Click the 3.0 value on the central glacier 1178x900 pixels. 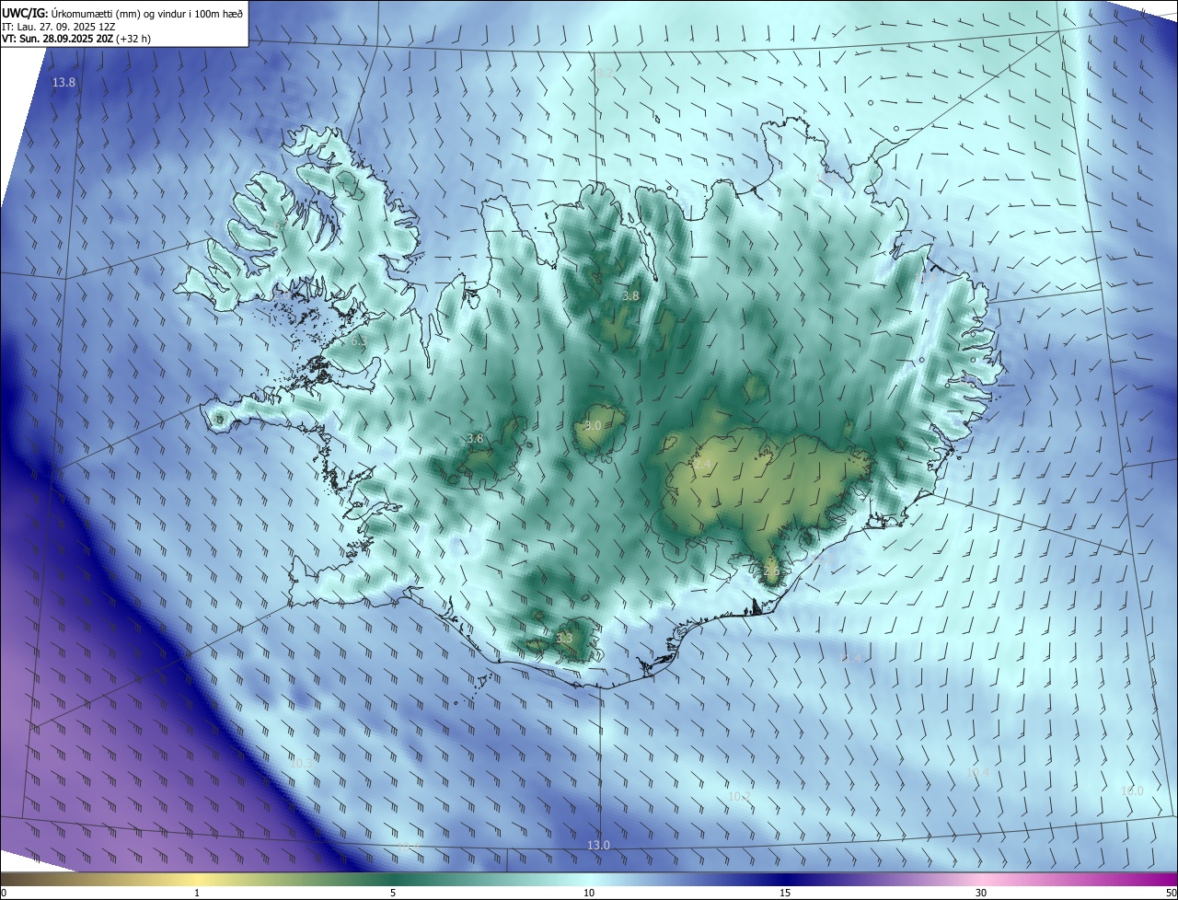coord(593,426)
